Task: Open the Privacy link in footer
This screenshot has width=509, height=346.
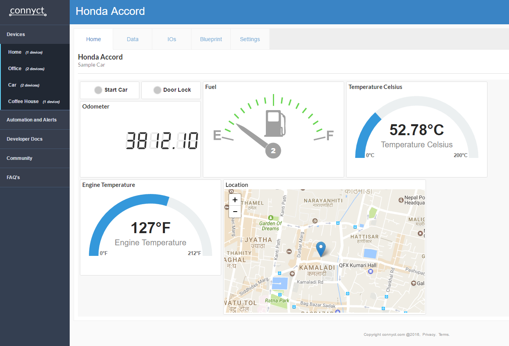Action: 429,335
